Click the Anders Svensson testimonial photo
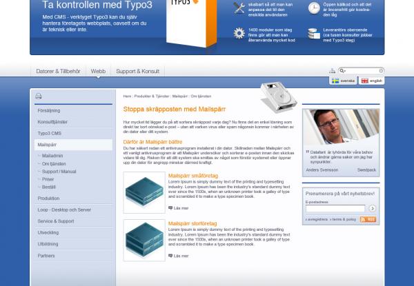The image size is (414, 286). pyautogui.click(x=341, y=127)
